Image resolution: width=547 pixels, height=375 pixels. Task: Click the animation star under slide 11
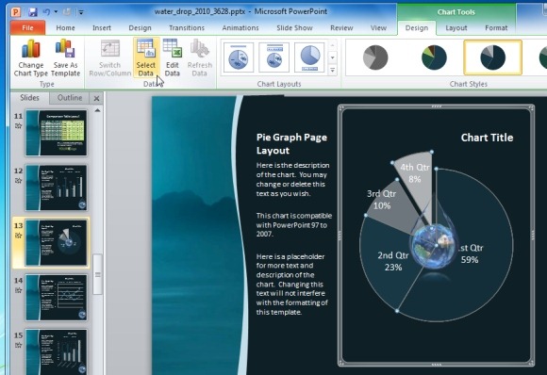pyautogui.click(x=19, y=126)
